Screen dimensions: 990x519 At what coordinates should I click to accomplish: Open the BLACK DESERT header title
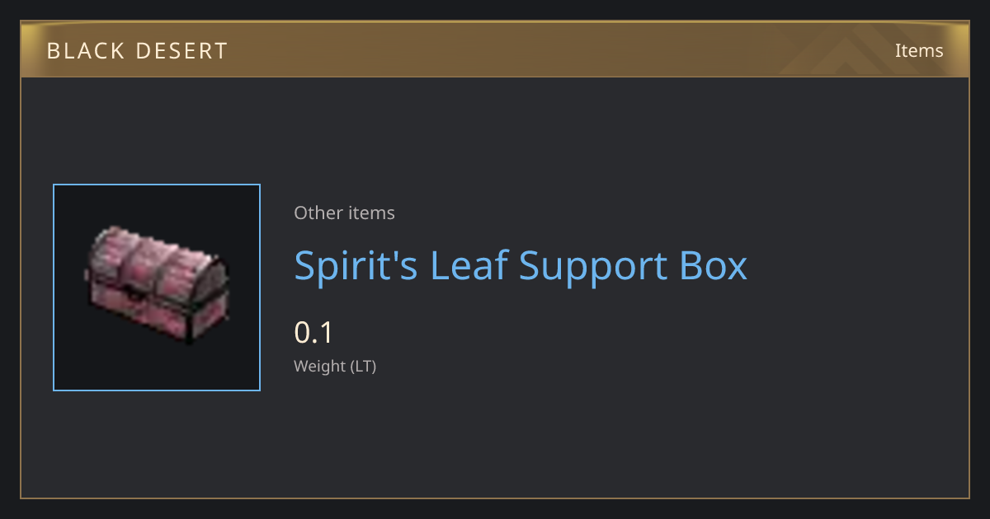[x=137, y=51]
